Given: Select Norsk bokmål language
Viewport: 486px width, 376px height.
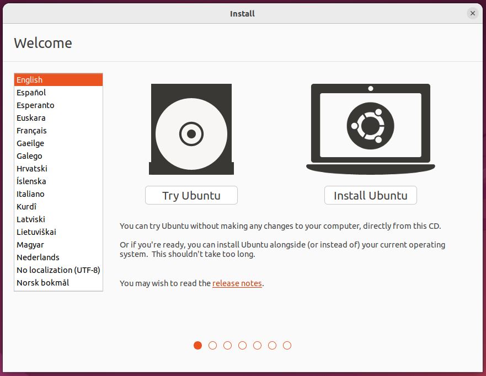Looking at the screenshot, I should click(58, 283).
